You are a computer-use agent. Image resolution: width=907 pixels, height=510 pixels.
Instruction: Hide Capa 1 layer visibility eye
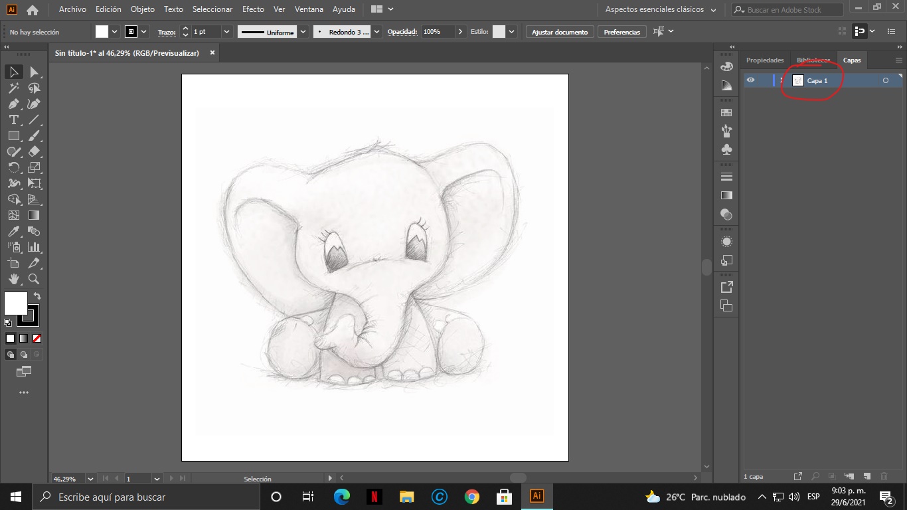coord(750,80)
